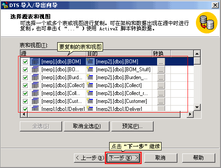The width and height of the screenshot is (221, 168).
Task: Click DTS wizard title bar icon
Action: tap(5, 5)
